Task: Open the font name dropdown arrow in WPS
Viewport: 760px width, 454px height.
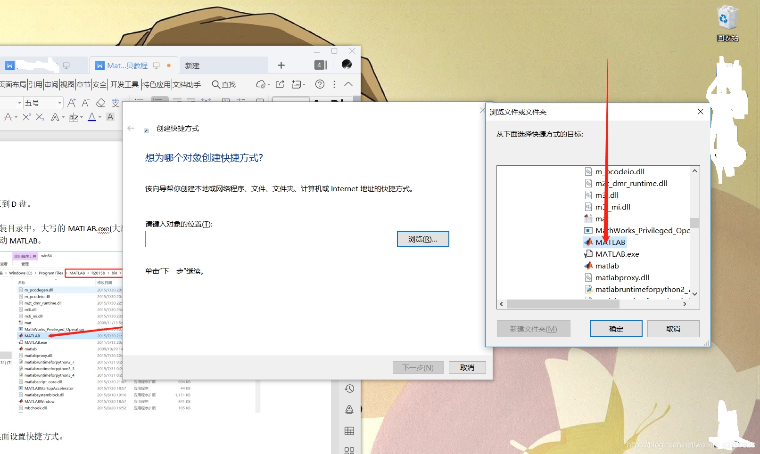Action: (x=19, y=103)
